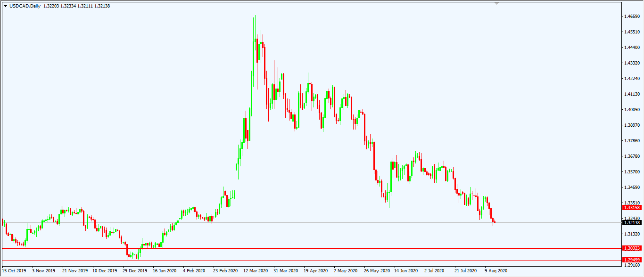Select the black 1.32138 current price label
Viewport: 644px width, 277px height.
click(x=632, y=222)
